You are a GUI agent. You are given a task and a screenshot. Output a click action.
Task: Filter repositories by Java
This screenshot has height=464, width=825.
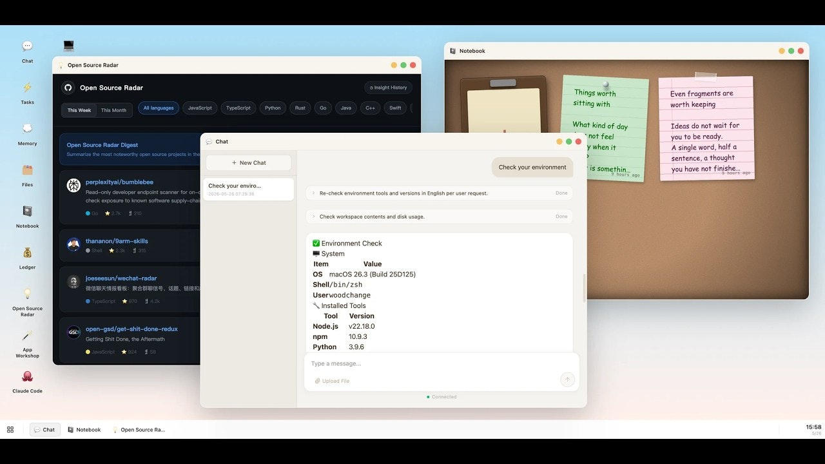[x=346, y=108]
